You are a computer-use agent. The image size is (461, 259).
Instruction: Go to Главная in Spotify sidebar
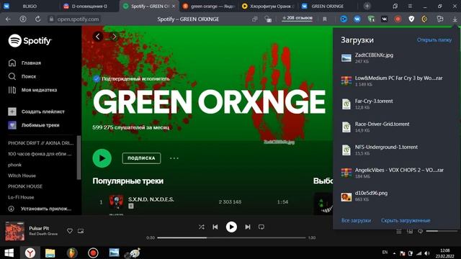click(x=24, y=63)
